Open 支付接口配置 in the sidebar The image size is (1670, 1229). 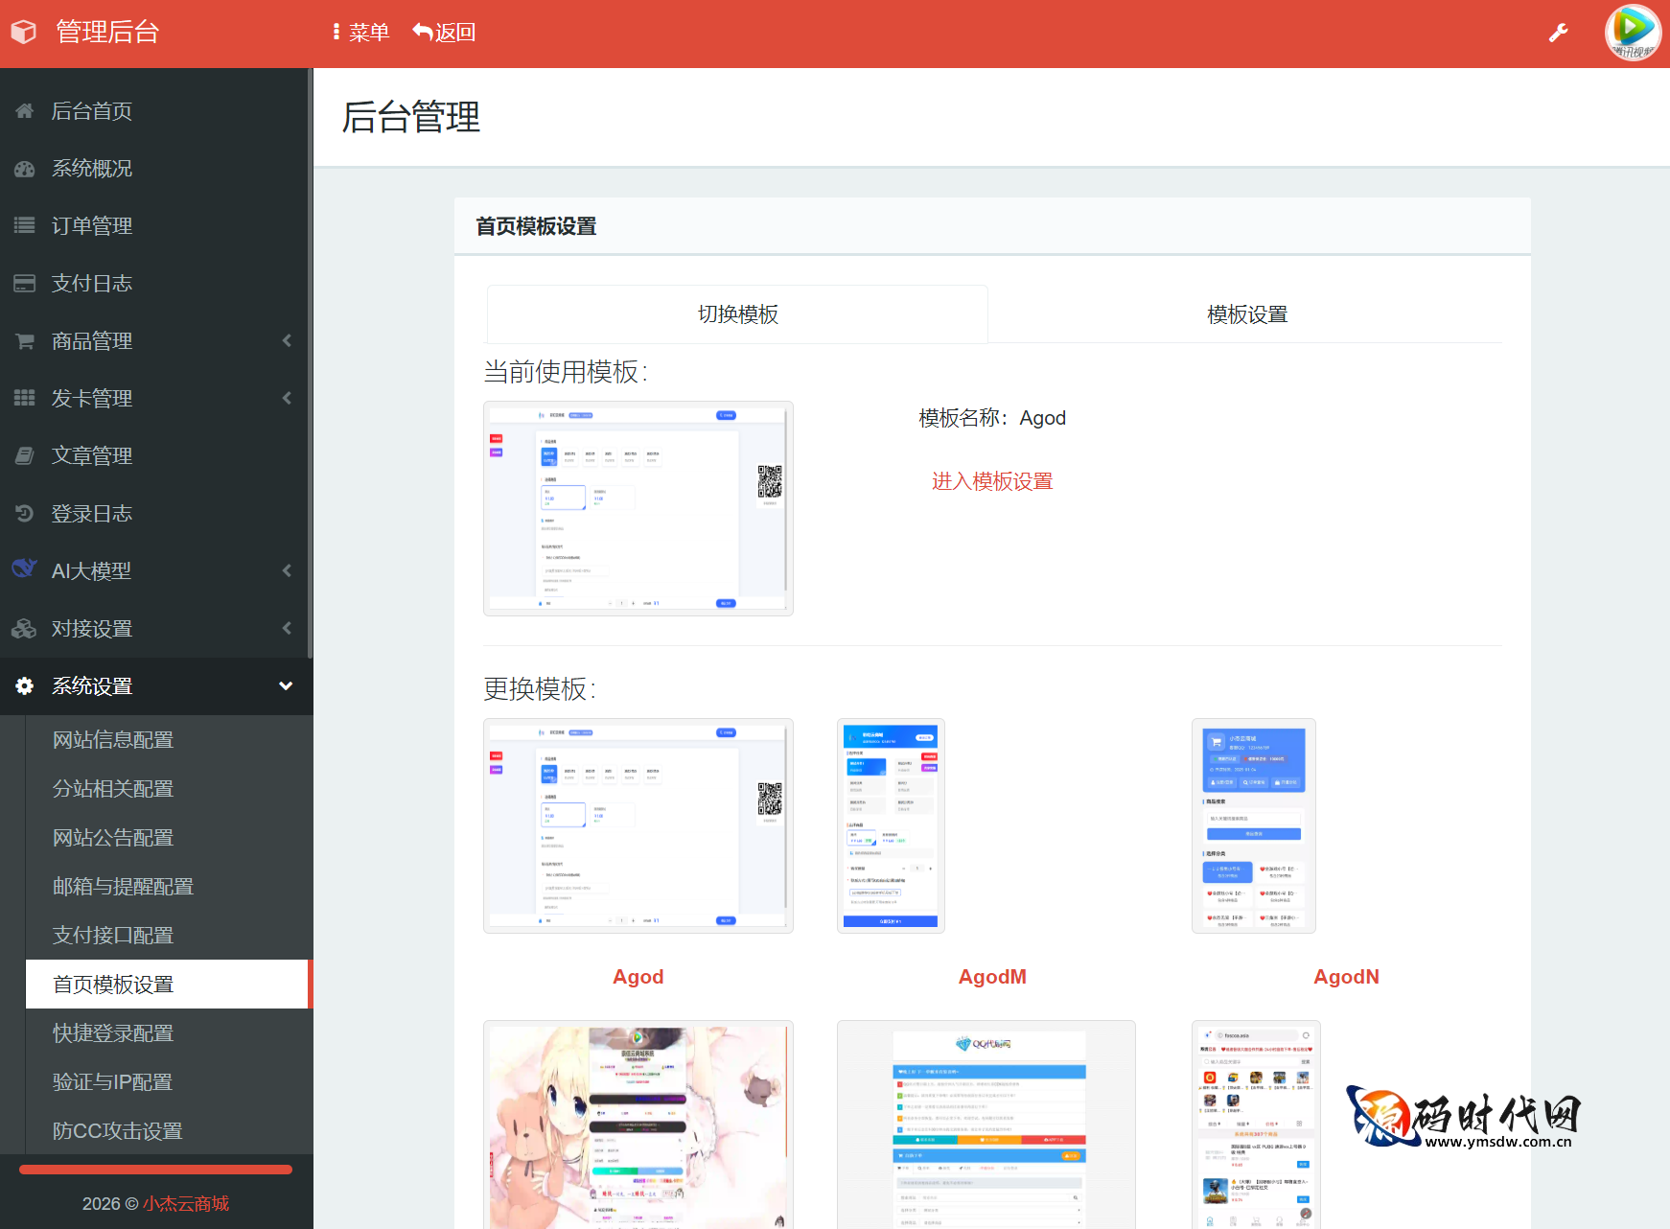[x=113, y=936]
